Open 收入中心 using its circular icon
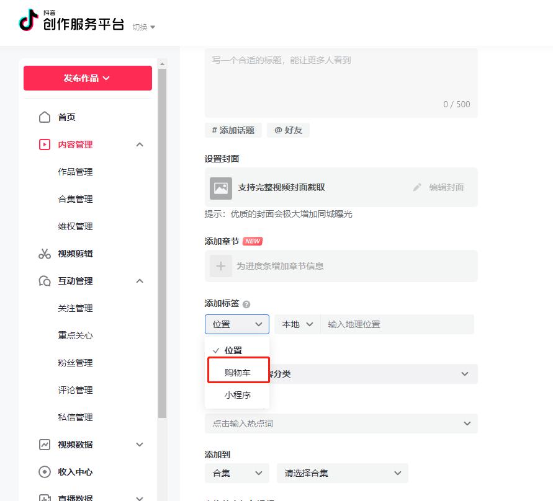This screenshot has width=553, height=501. tap(44, 472)
